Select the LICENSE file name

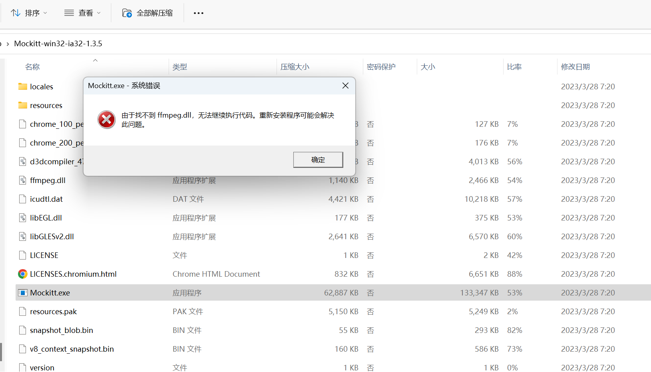tap(44, 255)
